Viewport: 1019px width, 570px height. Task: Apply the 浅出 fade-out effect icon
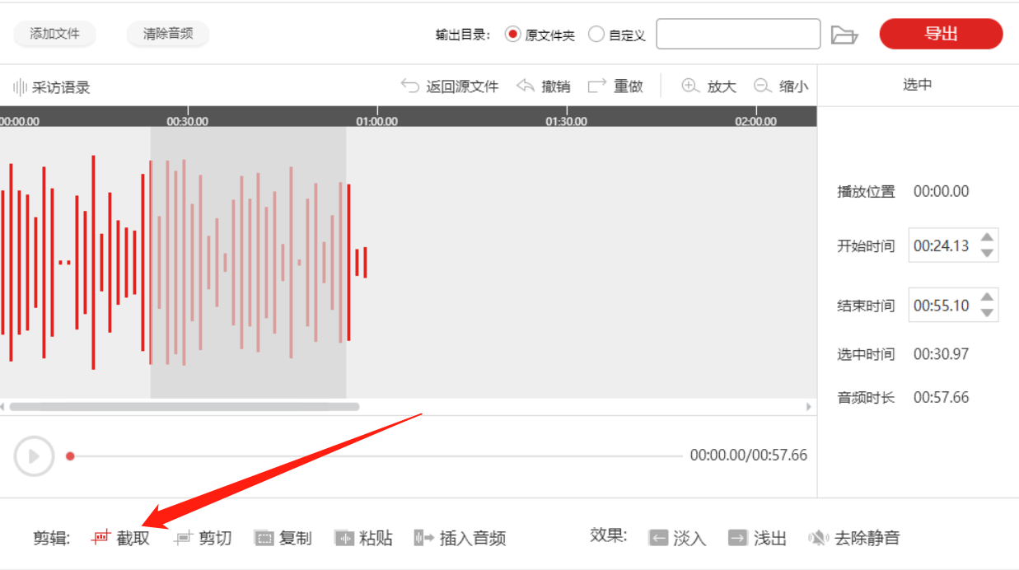pos(738,538)
